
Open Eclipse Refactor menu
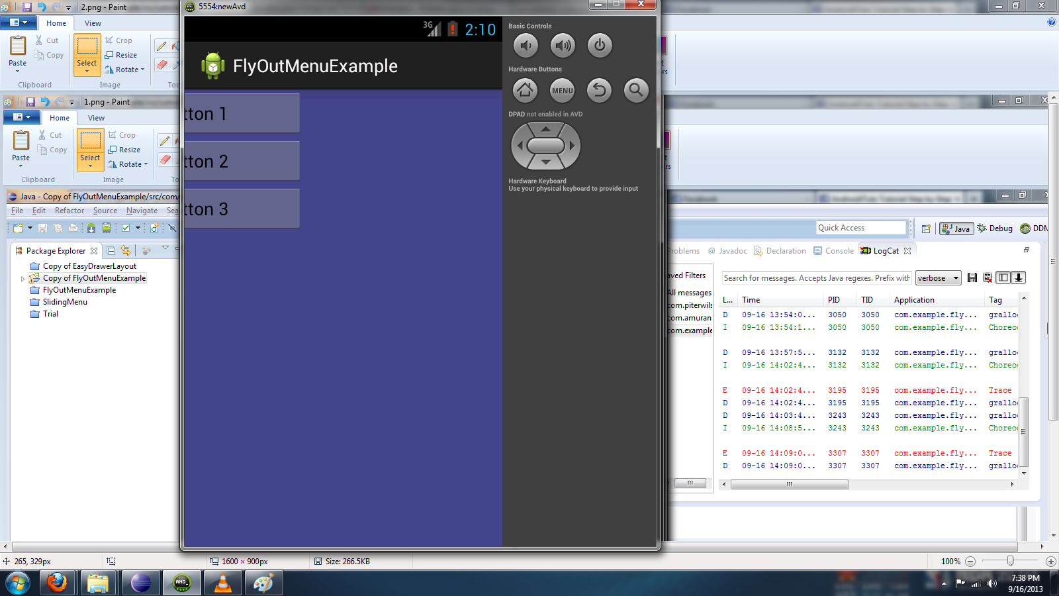pos(69,211)
